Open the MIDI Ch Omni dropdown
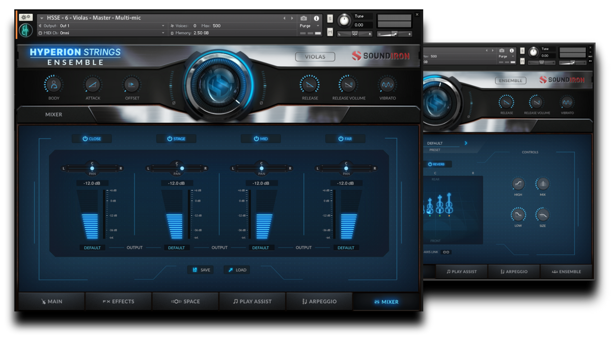This screenshot has width=611, height=344. [x=102, y=33]
